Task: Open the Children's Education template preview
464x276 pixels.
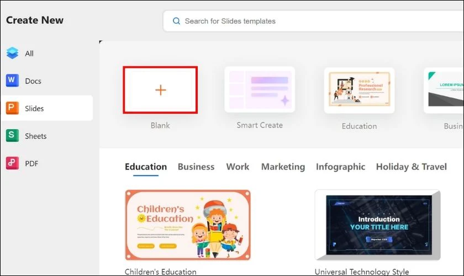Action: [x=188, y=225]
